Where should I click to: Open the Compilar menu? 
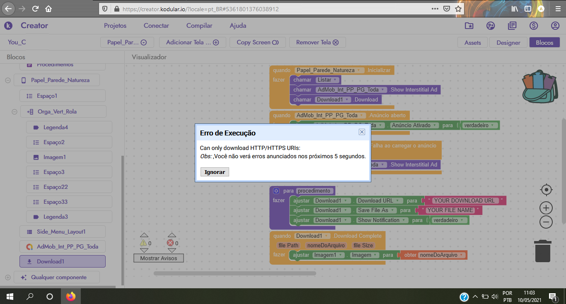pos(199,26)
